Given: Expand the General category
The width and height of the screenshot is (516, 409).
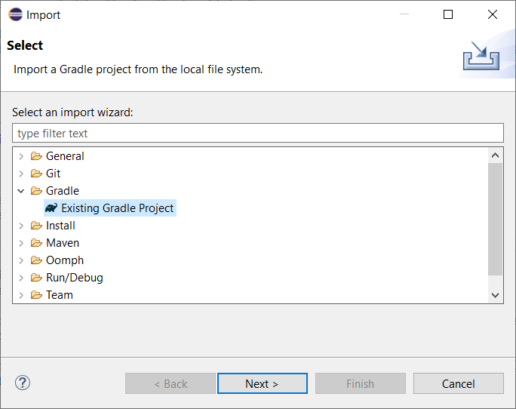Looking at the screenshot, I should pos(21,156).
